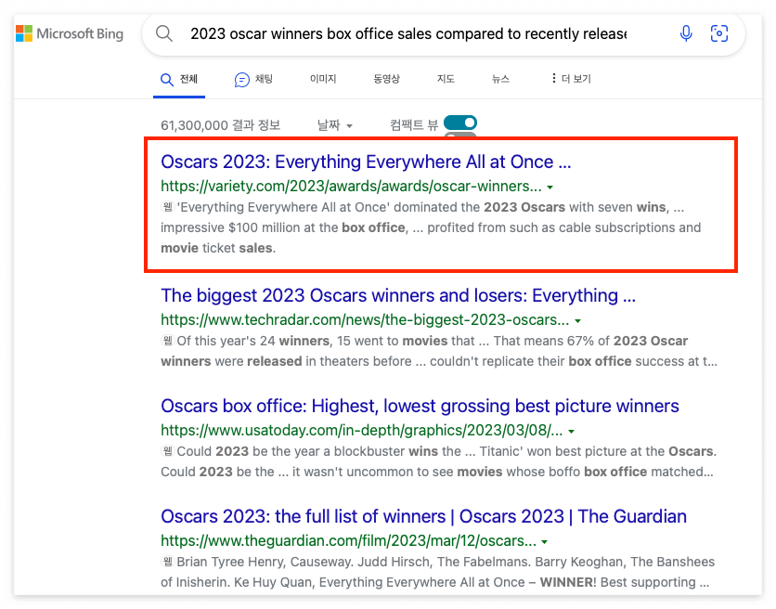Click the 컴팩트 뷰 label
The image size is (776, 609).
(x=414, y=125)
